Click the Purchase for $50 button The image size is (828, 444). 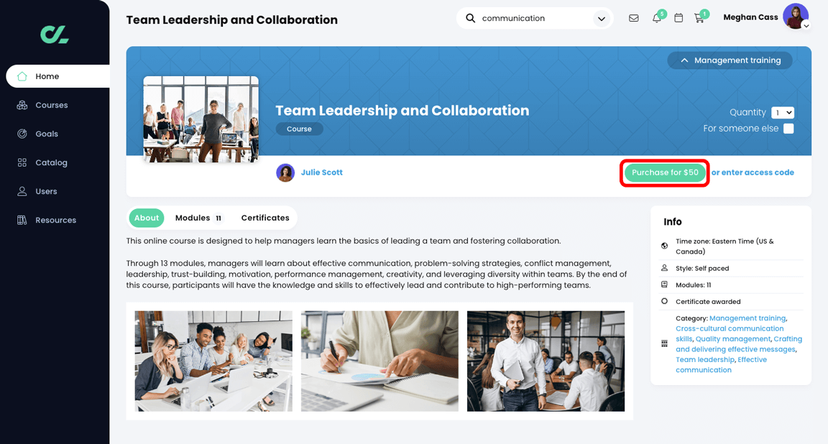point(665,172)
